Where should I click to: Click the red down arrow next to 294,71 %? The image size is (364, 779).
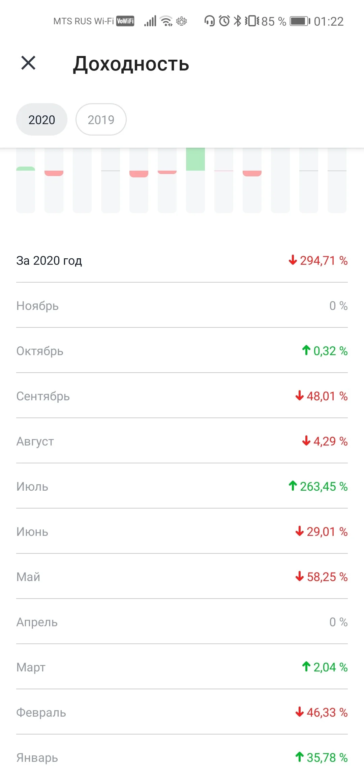(x=293, y=260)
